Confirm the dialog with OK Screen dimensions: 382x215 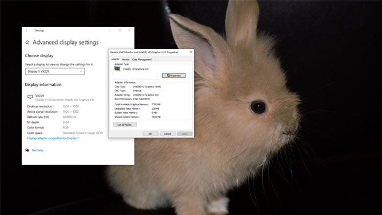point(150,134)
